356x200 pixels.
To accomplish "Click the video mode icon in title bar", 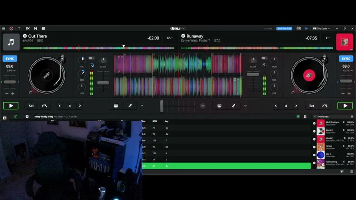I will click(299, 28).
